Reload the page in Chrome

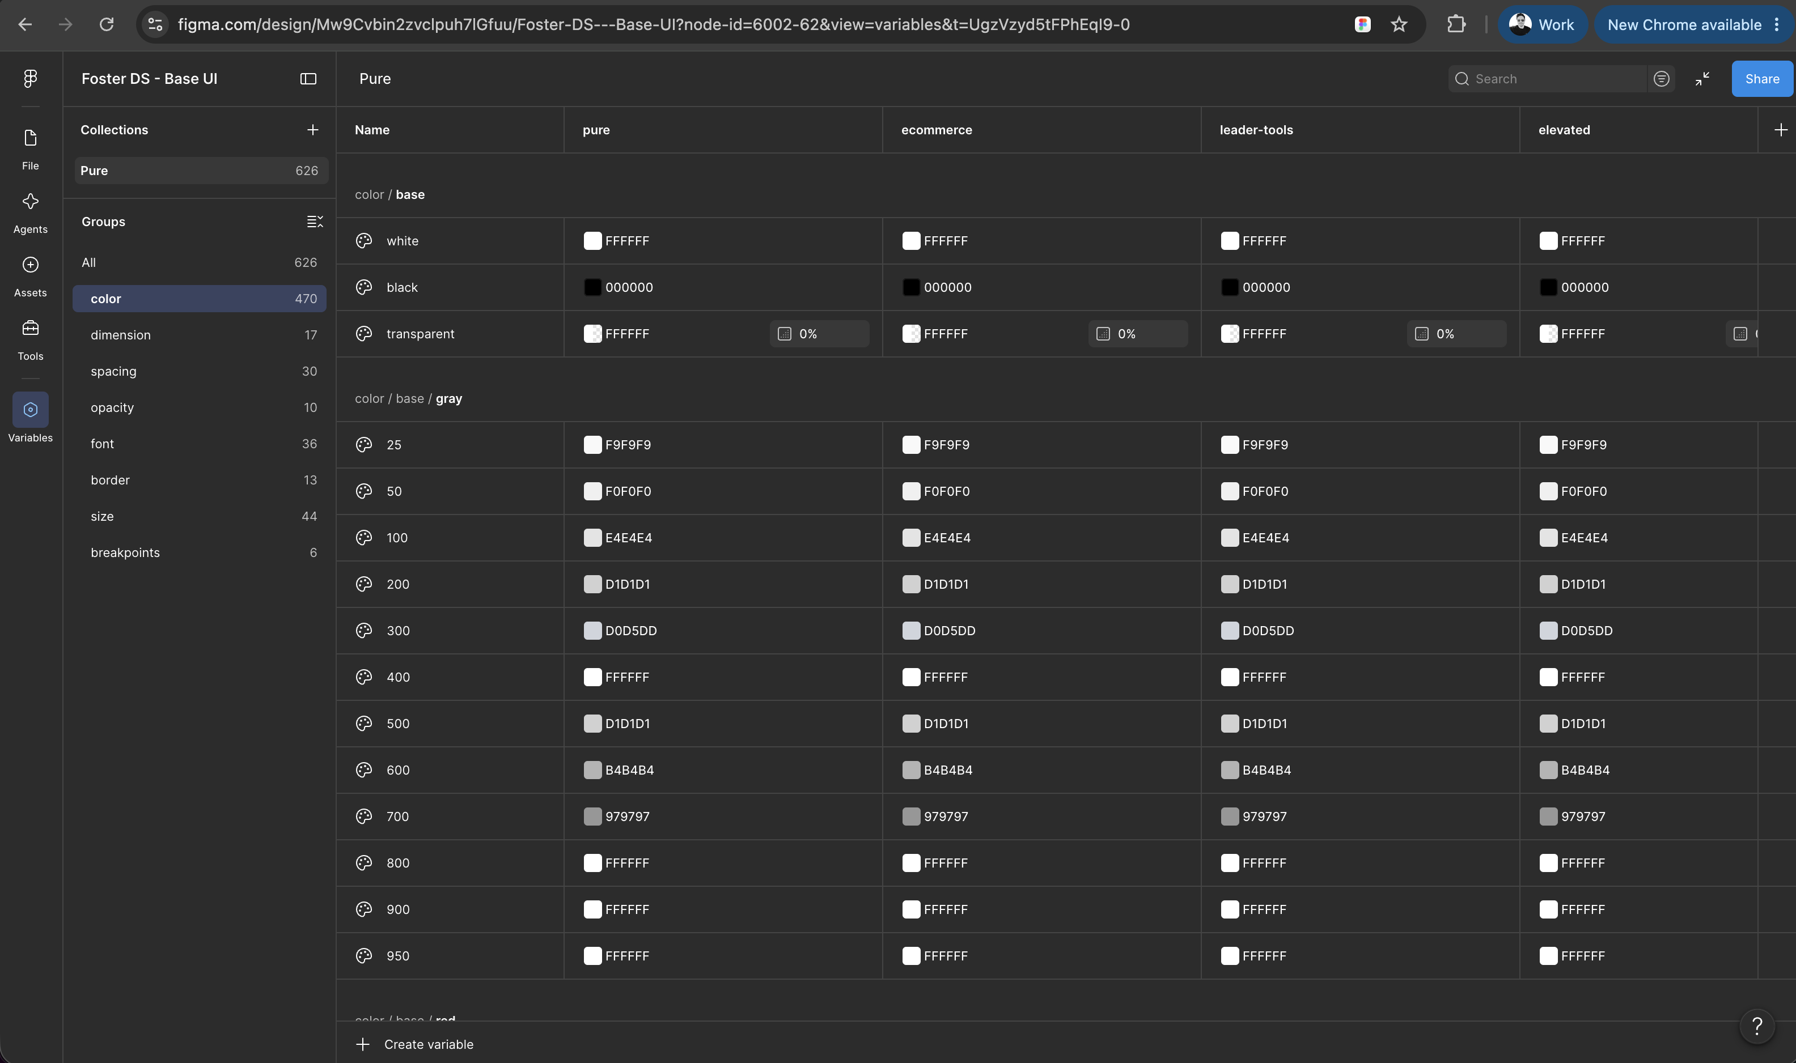[x=106, y=24]
